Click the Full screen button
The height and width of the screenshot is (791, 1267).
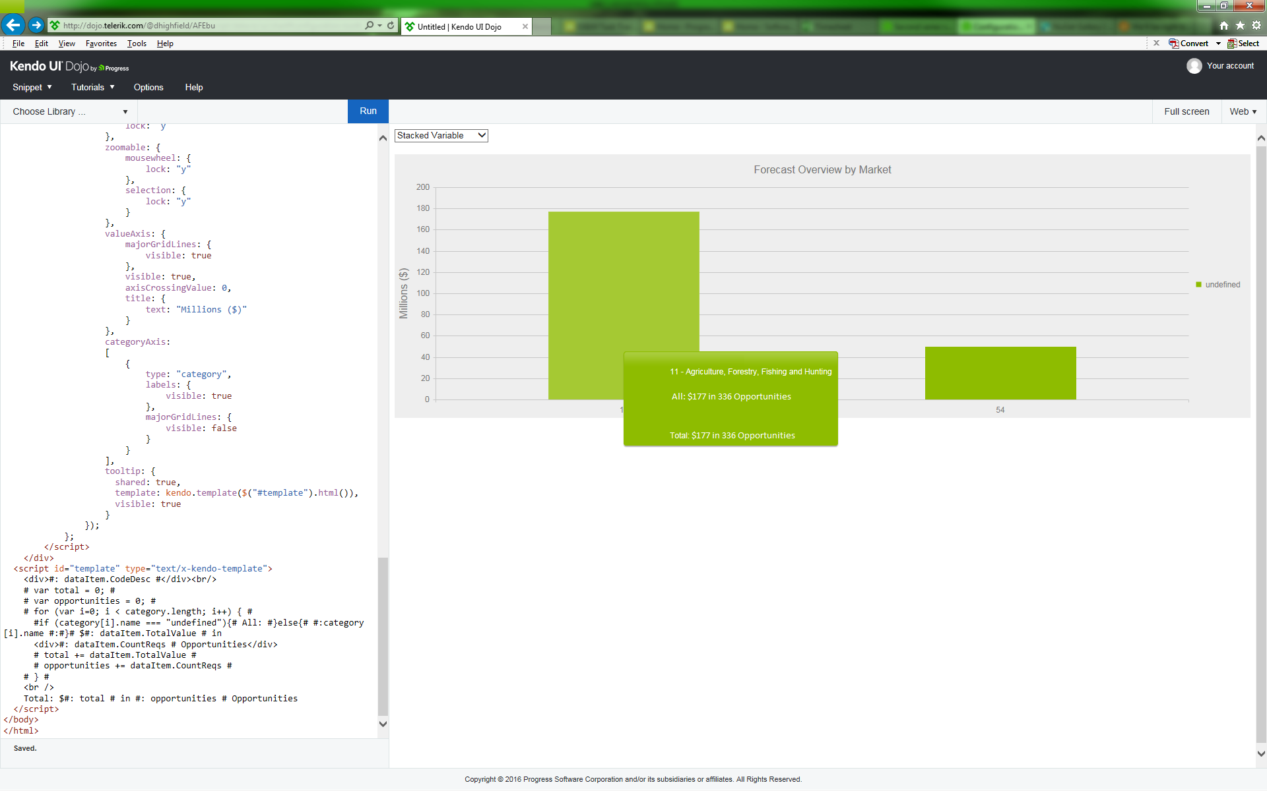click(x=1186, y=111)
